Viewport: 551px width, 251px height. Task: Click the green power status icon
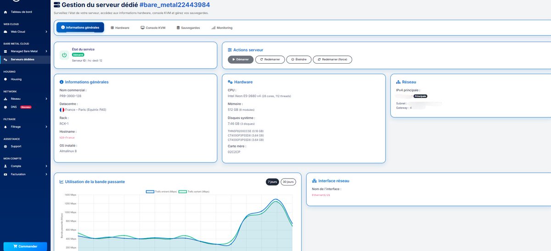[64, 55]
